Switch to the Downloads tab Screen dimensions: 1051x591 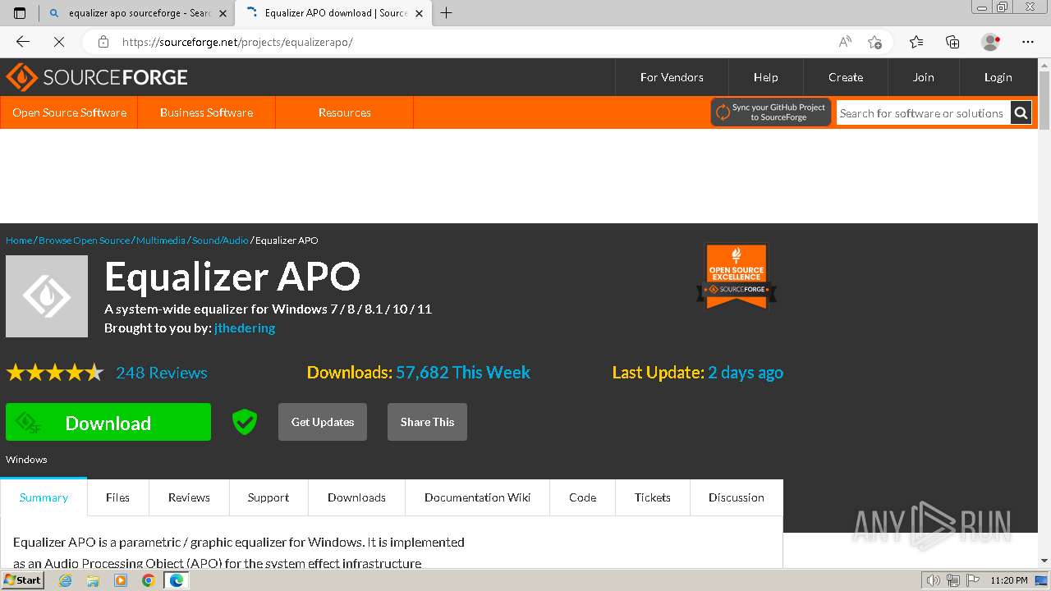click(x=356, y=497)
